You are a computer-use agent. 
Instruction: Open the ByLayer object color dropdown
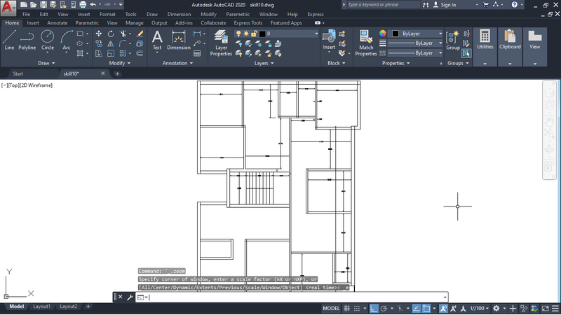pyautogui.click(x=417, y=34)
